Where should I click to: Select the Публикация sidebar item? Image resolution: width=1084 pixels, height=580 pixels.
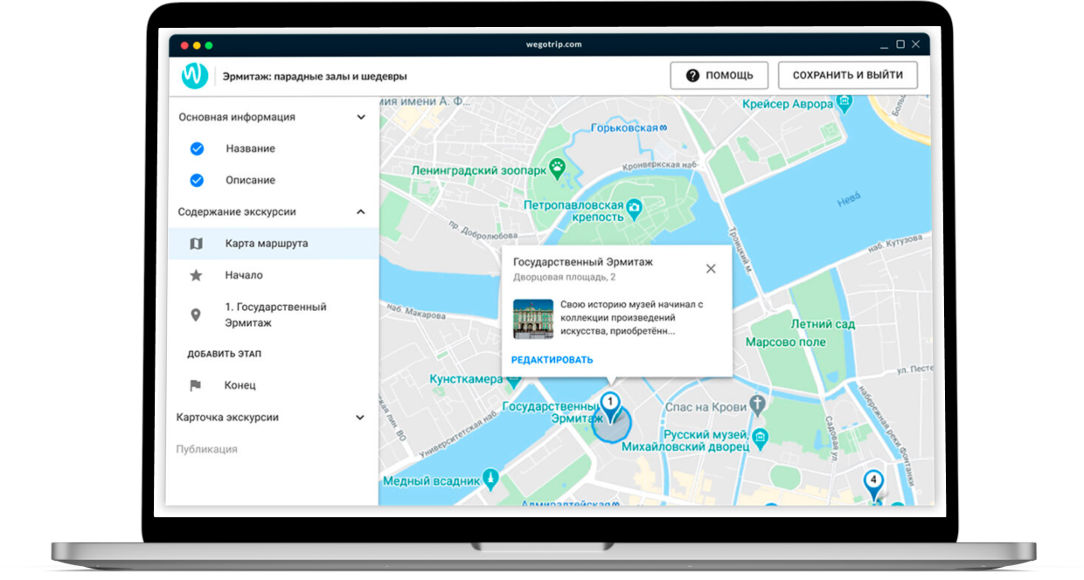[x=206, y=449]
